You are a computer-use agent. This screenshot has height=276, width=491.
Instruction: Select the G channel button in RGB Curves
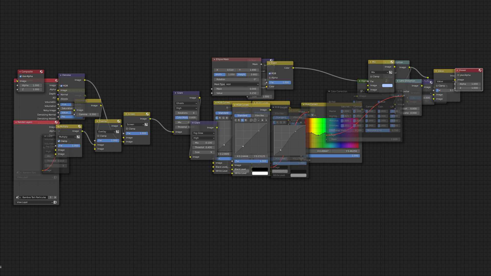(x=242, y=120)
